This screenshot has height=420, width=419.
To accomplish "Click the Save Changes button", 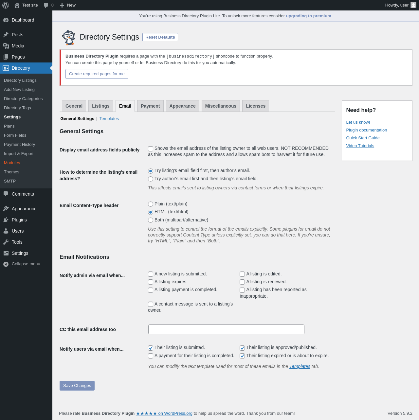I will coord(77,386).
